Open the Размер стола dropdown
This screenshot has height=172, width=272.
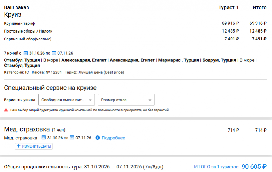click(x=126, y=100)
